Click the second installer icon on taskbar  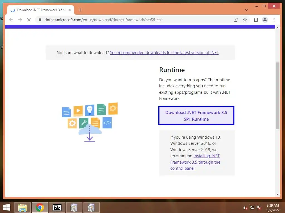(x=91, y=207)
